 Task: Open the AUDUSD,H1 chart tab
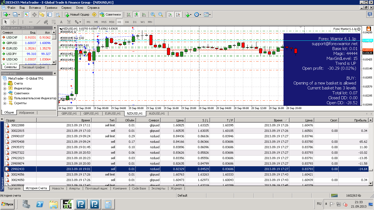(157, 113)
